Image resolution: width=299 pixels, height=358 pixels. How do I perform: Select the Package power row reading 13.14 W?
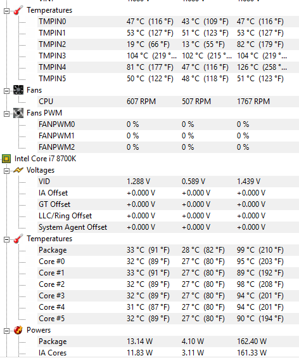(169, 341)
